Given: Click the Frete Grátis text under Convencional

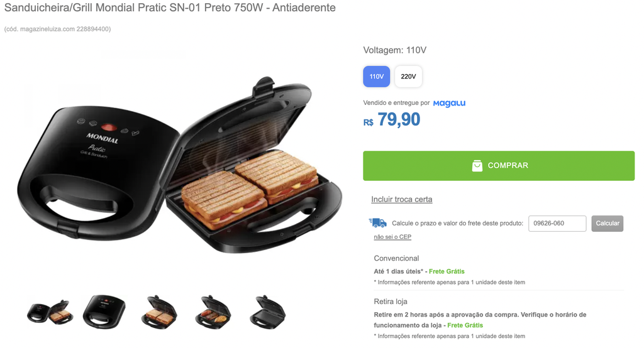Looking at the screenshot, I should pos(447,271).
